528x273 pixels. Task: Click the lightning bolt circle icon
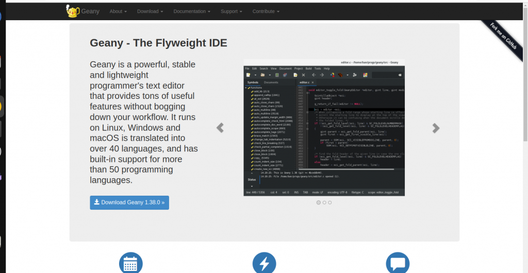(264, 263)
